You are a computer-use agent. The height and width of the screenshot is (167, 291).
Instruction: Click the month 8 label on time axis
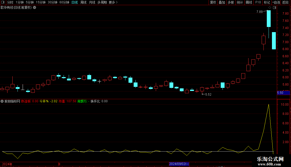[59, 164]
